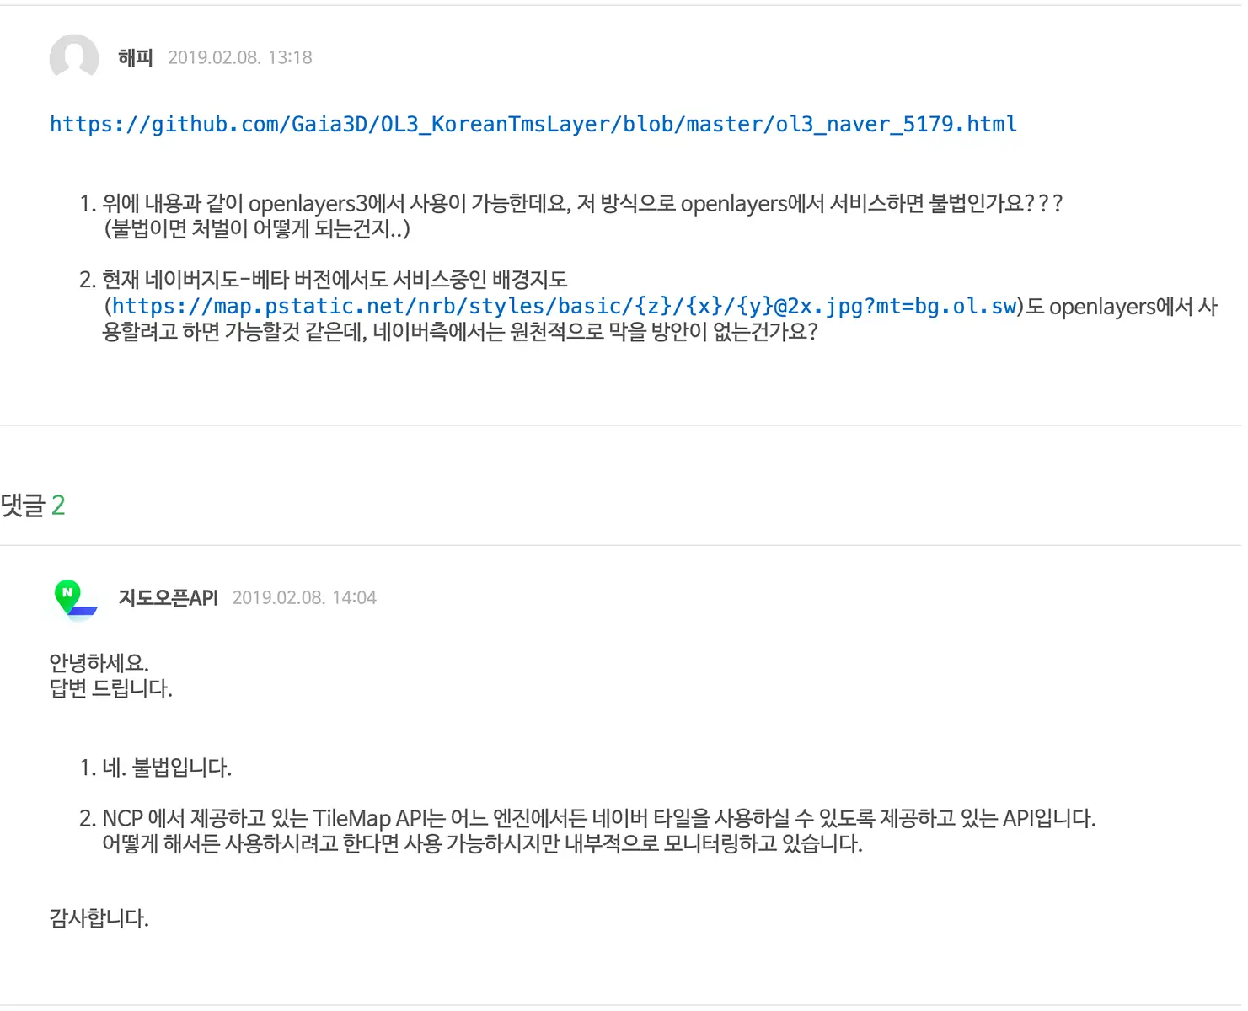Click the closing 감사합니다. text

[x=99, y=917]
